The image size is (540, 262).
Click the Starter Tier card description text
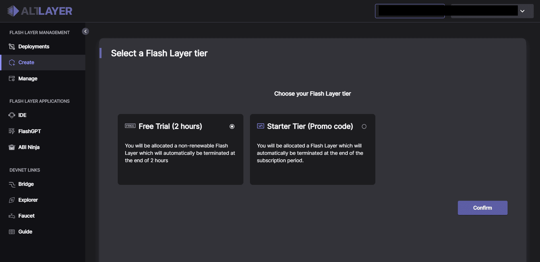click(310, 153)
